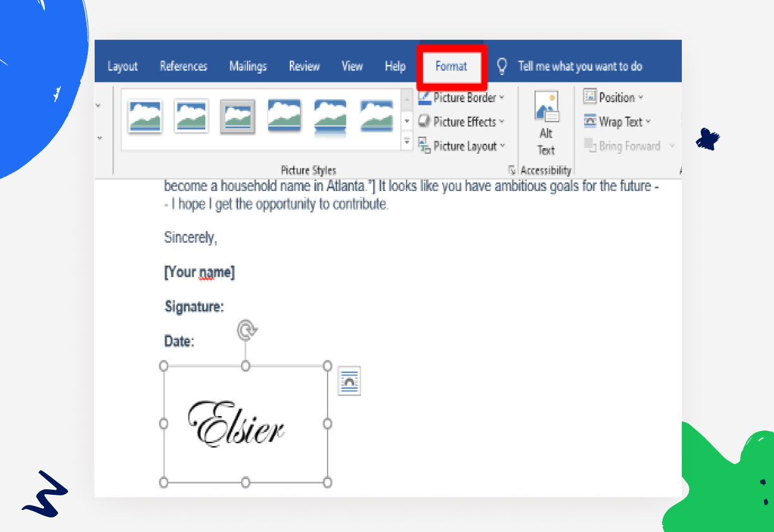Image resolution: width=774 pixels, height=532 pixels.
Task: Click the Layout Options icon beside signature
Action: pyautogui.click(x=349, y=382)
